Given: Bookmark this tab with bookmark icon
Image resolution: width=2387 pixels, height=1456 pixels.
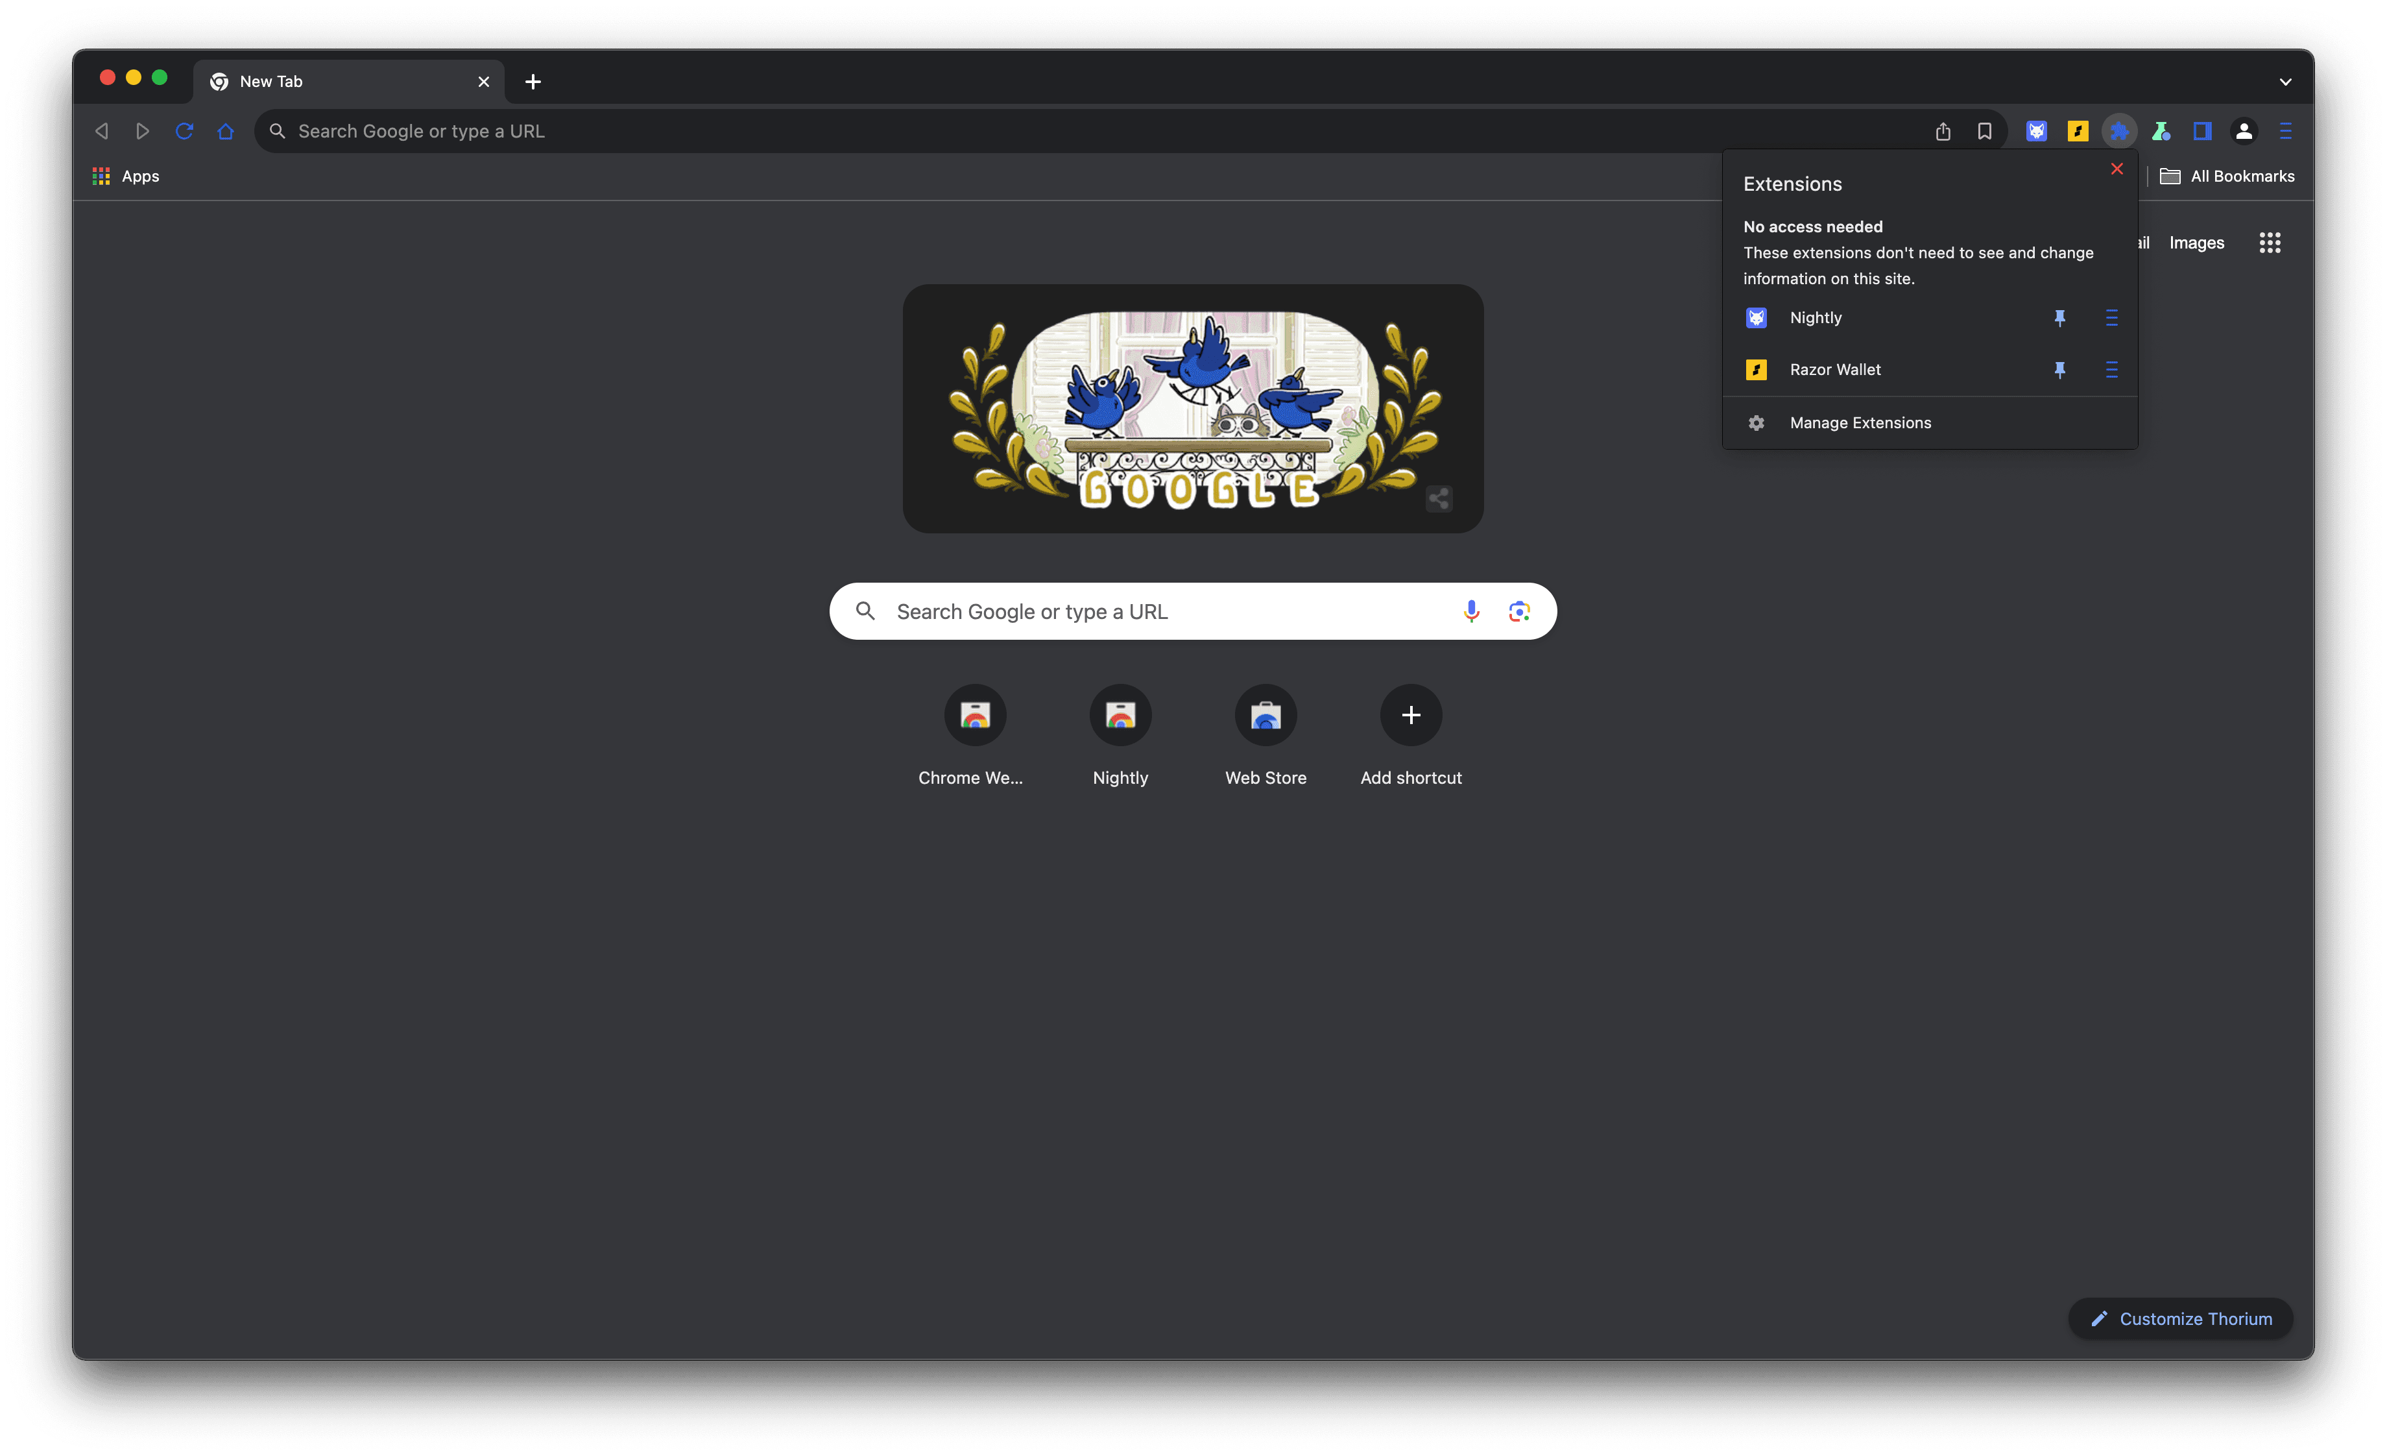Looking at the screenshot, I should click(x=1984, y=131).
